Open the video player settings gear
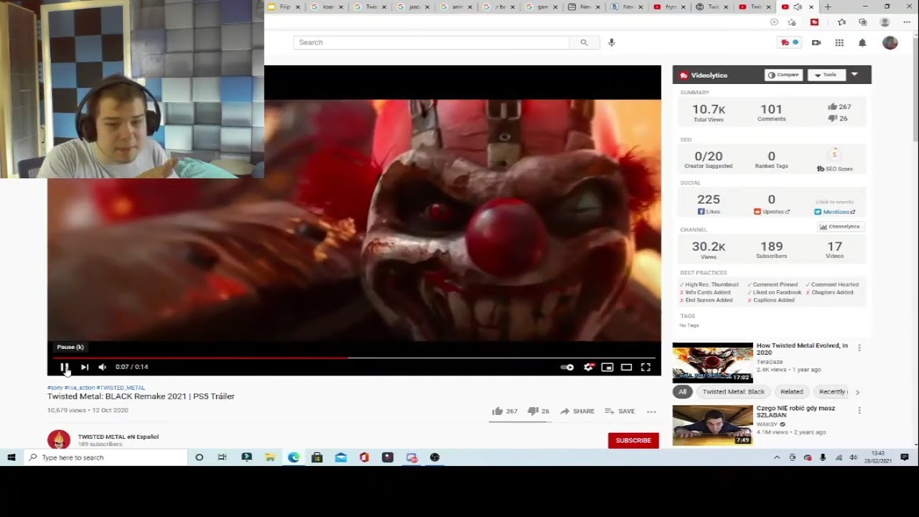919x517 pixels. [x=589, y=367]
